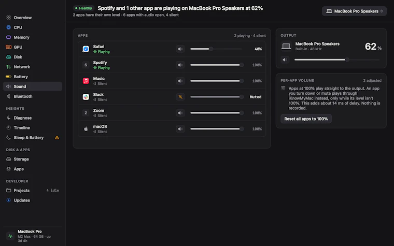Viewport: 394px width, 246px height.
Task: Click the Silent status under Zoom
Action: point(100,115)
